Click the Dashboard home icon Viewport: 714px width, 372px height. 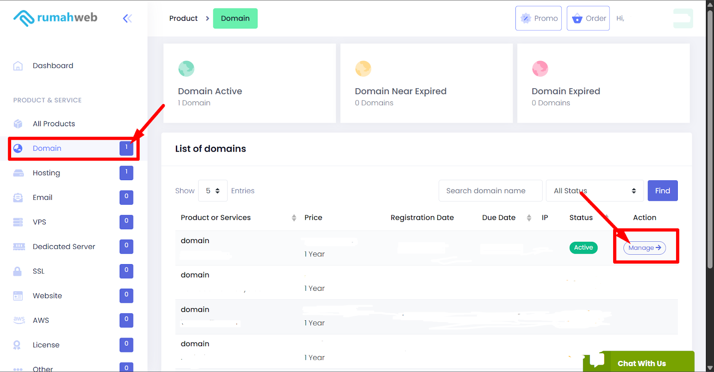coord(18,66)
